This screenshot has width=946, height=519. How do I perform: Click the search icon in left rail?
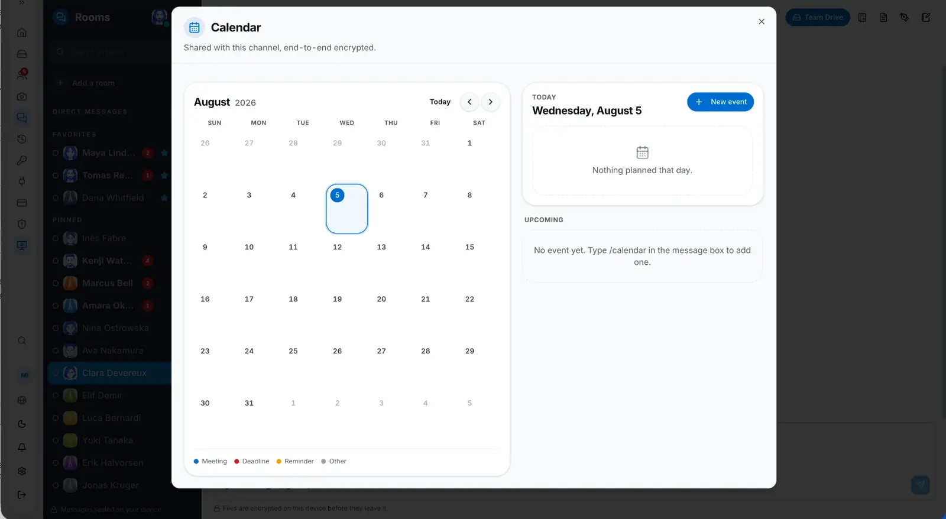(22, 340)
